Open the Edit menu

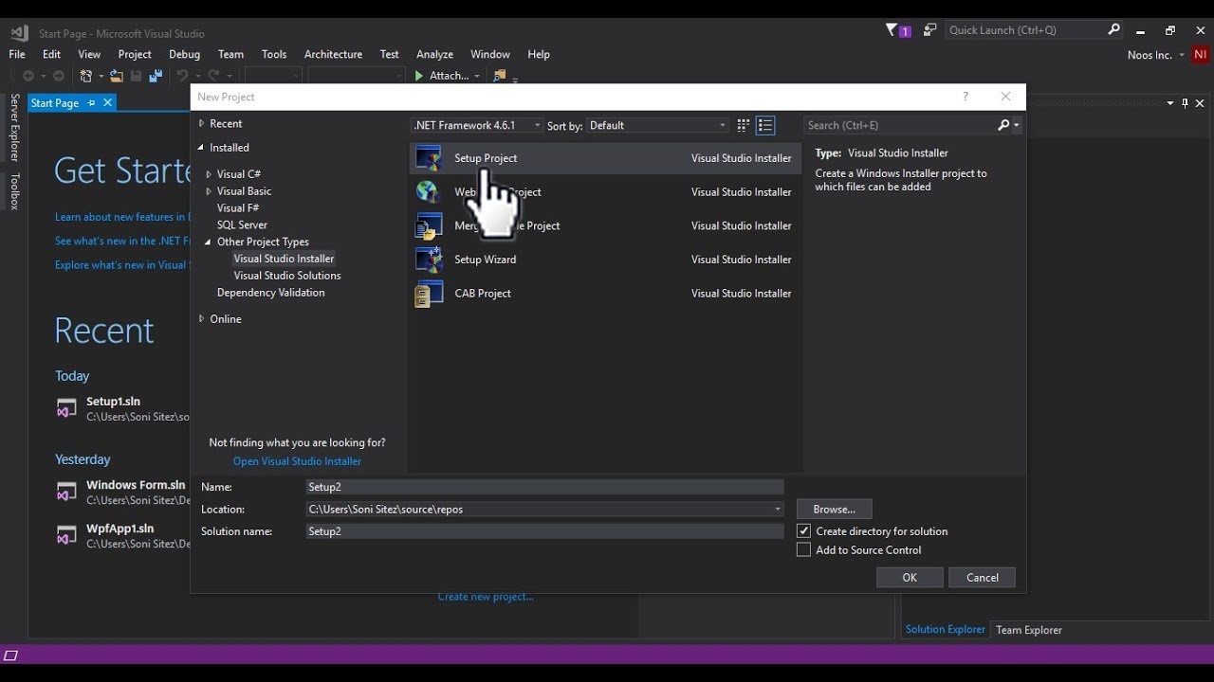tap(51, 54)
